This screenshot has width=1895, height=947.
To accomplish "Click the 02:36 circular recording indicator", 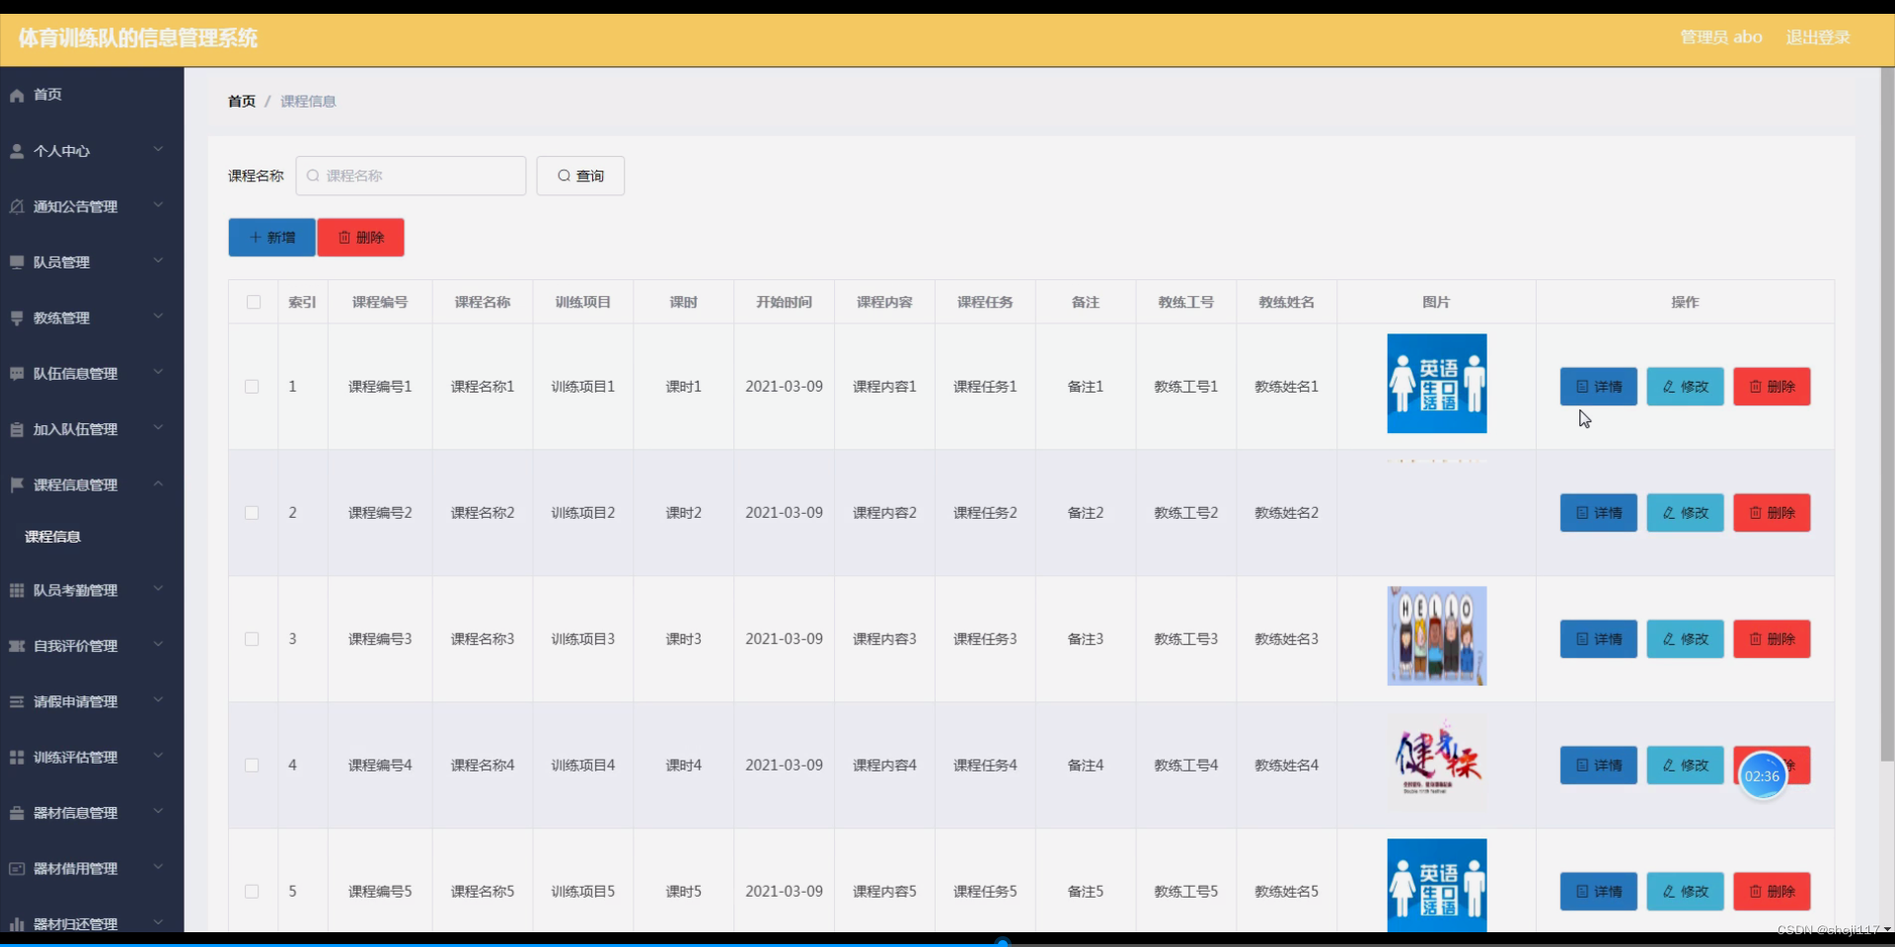I will pyautogui.click(x=1762, y=776).
